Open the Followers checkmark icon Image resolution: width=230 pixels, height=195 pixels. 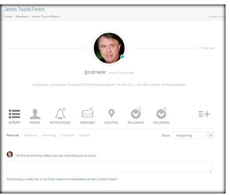161,114
